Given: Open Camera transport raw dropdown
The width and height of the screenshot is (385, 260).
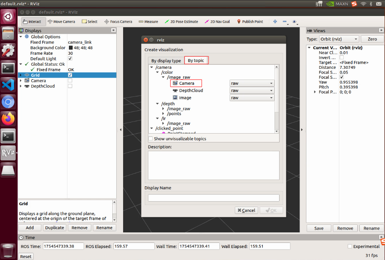Looking at the screenshot, I should [252, 83].
